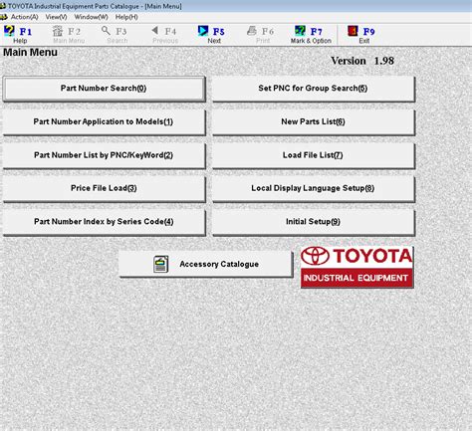This screenshot has width=472, height=431.
Task: Click the F4 Previous arrow icon
Action: 154,31
